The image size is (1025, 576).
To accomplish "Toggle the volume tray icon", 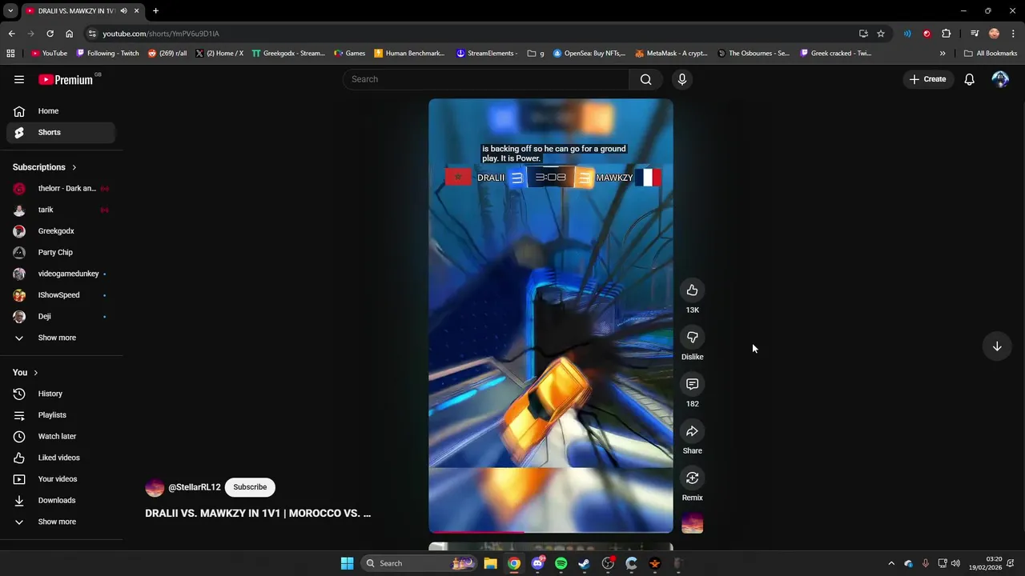I will [955, 563].
